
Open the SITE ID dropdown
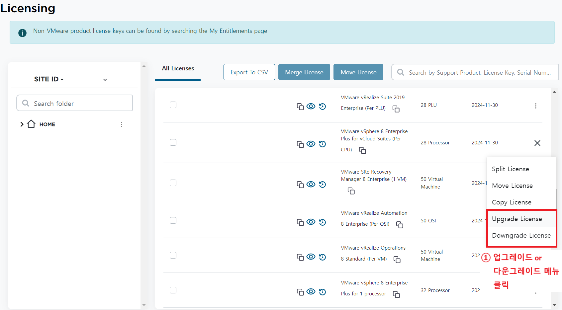pos(105,80)
